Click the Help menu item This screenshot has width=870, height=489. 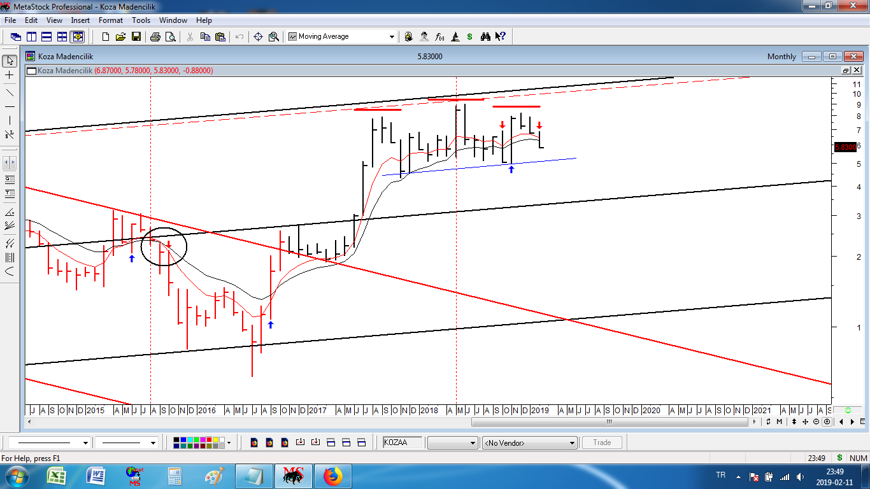[x=204, y=20]
